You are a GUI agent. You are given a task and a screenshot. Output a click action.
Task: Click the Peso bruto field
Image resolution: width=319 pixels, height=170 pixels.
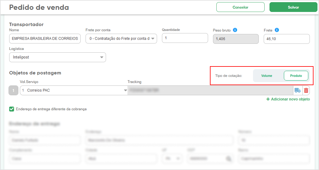click(x=236, y=39)
